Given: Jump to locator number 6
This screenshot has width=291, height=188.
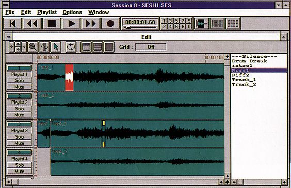Looking at the screenshot, I should [176, 26].
